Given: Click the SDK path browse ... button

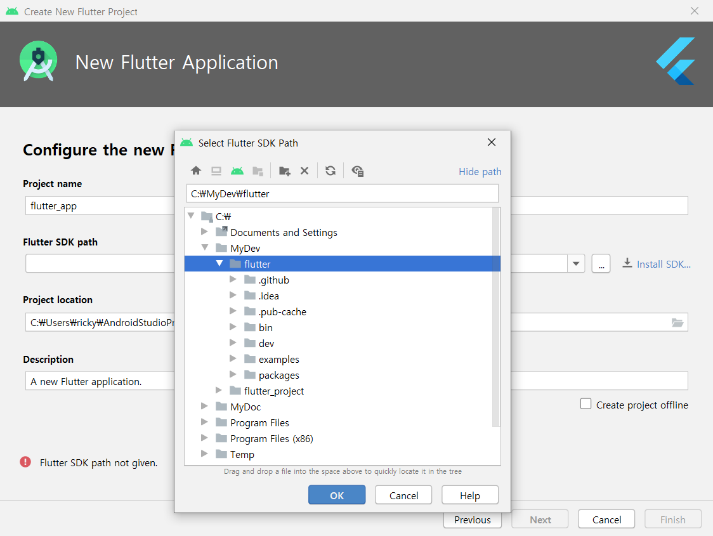Looking at the screenshot, I should pos(601,264).
